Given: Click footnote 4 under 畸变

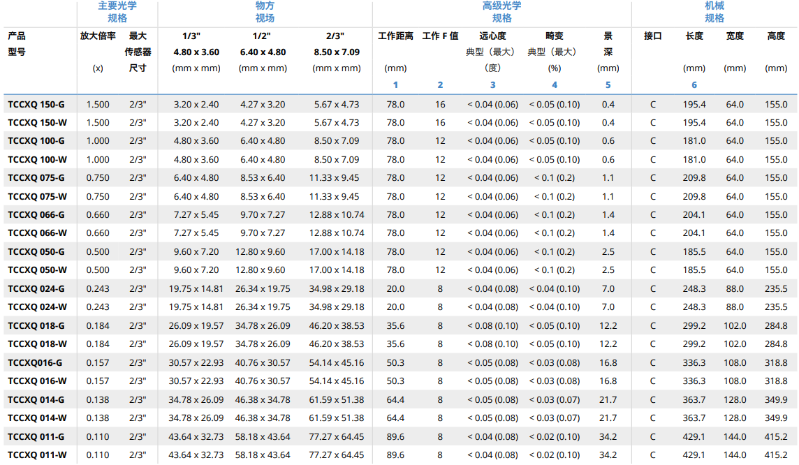Looking at the screenshot, I should click(555, 85).
